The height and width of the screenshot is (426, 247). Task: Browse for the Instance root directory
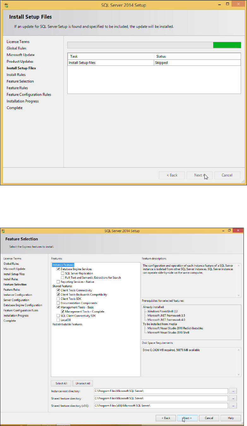click(x=233, y=391)
